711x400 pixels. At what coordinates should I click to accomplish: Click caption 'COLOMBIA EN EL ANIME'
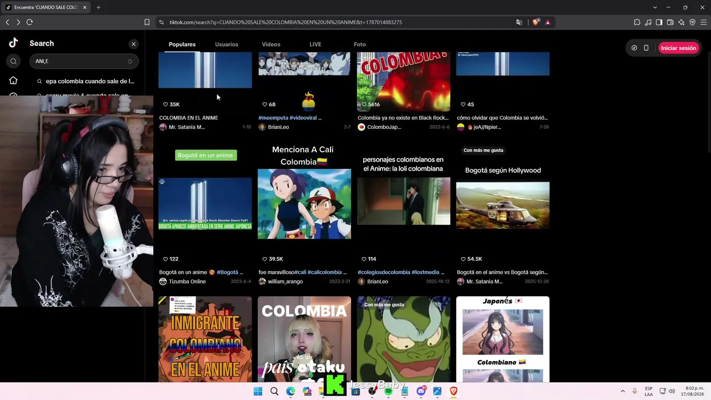click(x=189, y=118)
